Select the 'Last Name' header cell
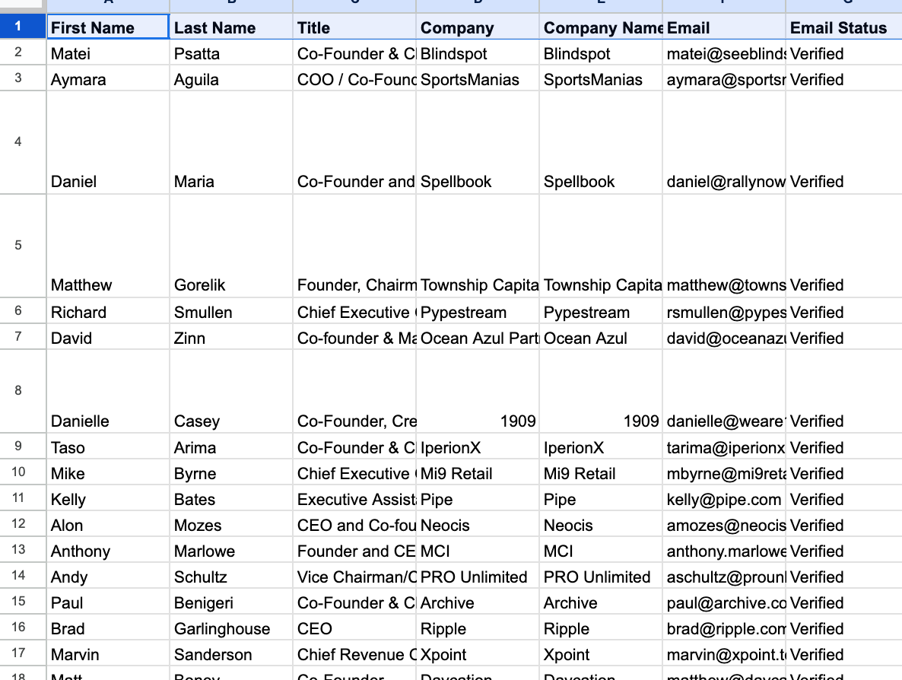 (231, 27)
